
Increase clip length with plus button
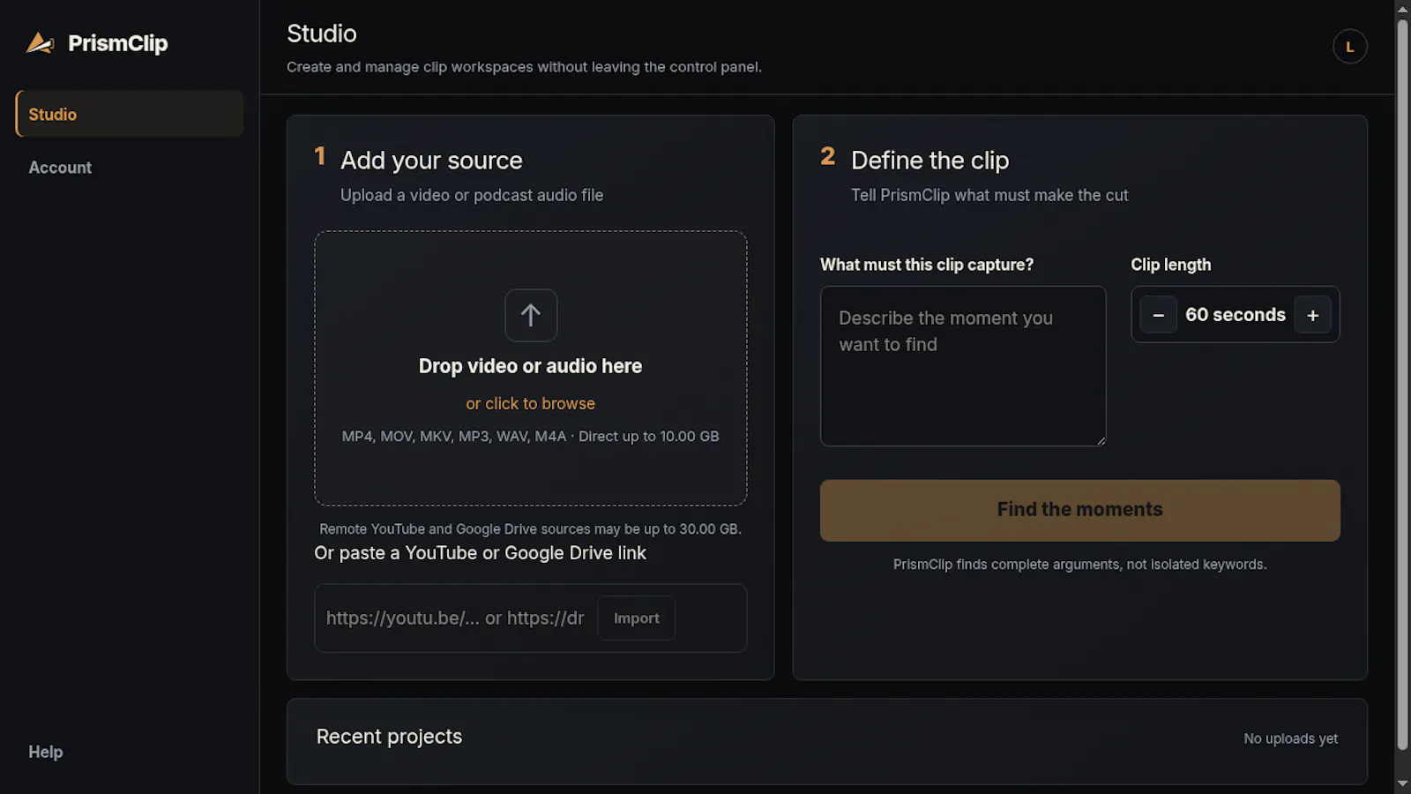(x=1312, y=315)
